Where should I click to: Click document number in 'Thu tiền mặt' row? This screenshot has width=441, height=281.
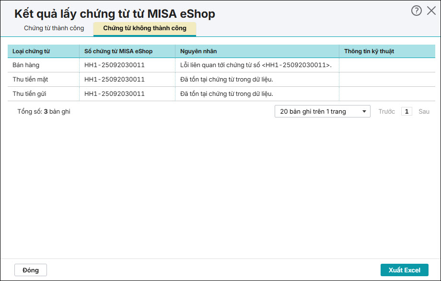click(x=114, y=79)
